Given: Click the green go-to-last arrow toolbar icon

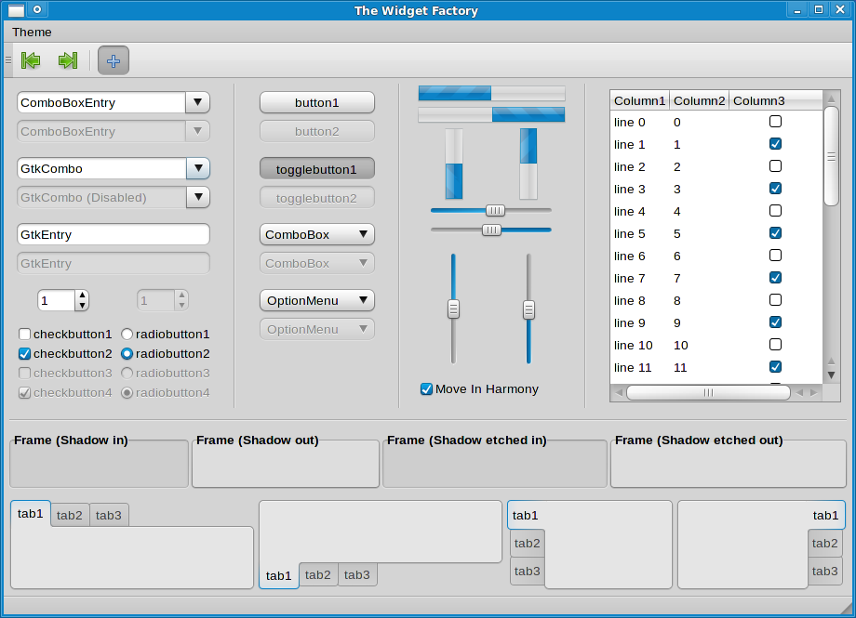Looking at the screenshot, I should pyautogui.click(x=67, y=60).
